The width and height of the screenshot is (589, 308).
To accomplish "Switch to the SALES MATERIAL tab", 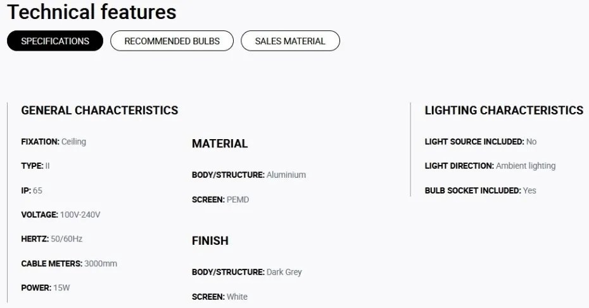I will (290, 41).
